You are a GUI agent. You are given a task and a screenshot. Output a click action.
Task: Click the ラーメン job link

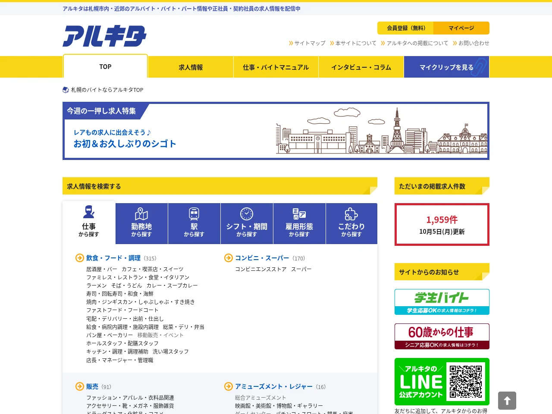click(x=97, y=285)
